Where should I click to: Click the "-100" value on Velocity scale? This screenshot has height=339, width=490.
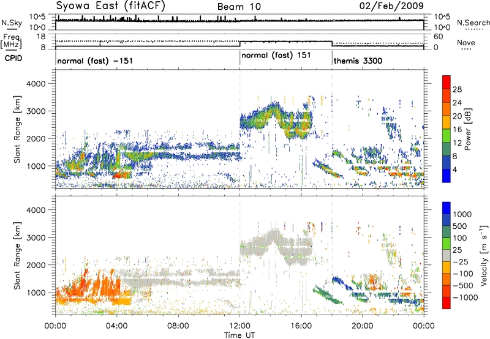(x=464, y=274)
